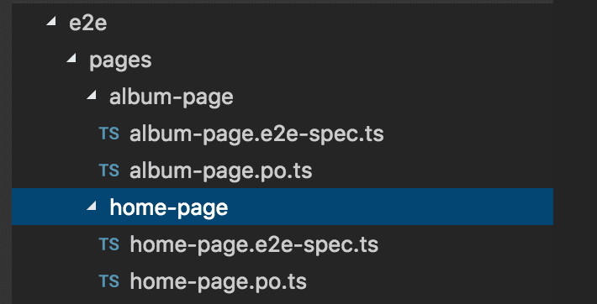Open home-page.po.ts file
The height and width of the screenshot is (304, 597).
pyautogui.click(x=218, y=282)
